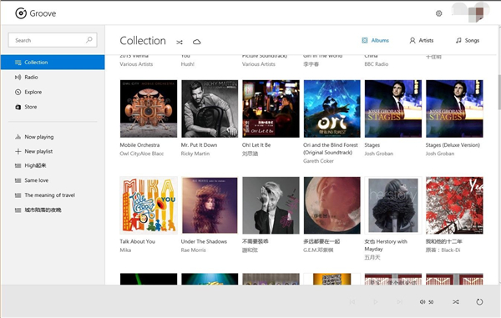
Task: Open the High playlist
Action: click(53, 165)
